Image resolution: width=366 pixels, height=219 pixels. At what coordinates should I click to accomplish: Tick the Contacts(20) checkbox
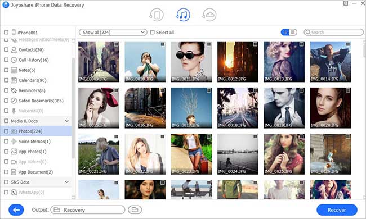(x=6, y=49)
